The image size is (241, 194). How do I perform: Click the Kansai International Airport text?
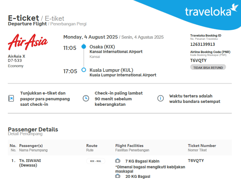click(x=116, y=52)
